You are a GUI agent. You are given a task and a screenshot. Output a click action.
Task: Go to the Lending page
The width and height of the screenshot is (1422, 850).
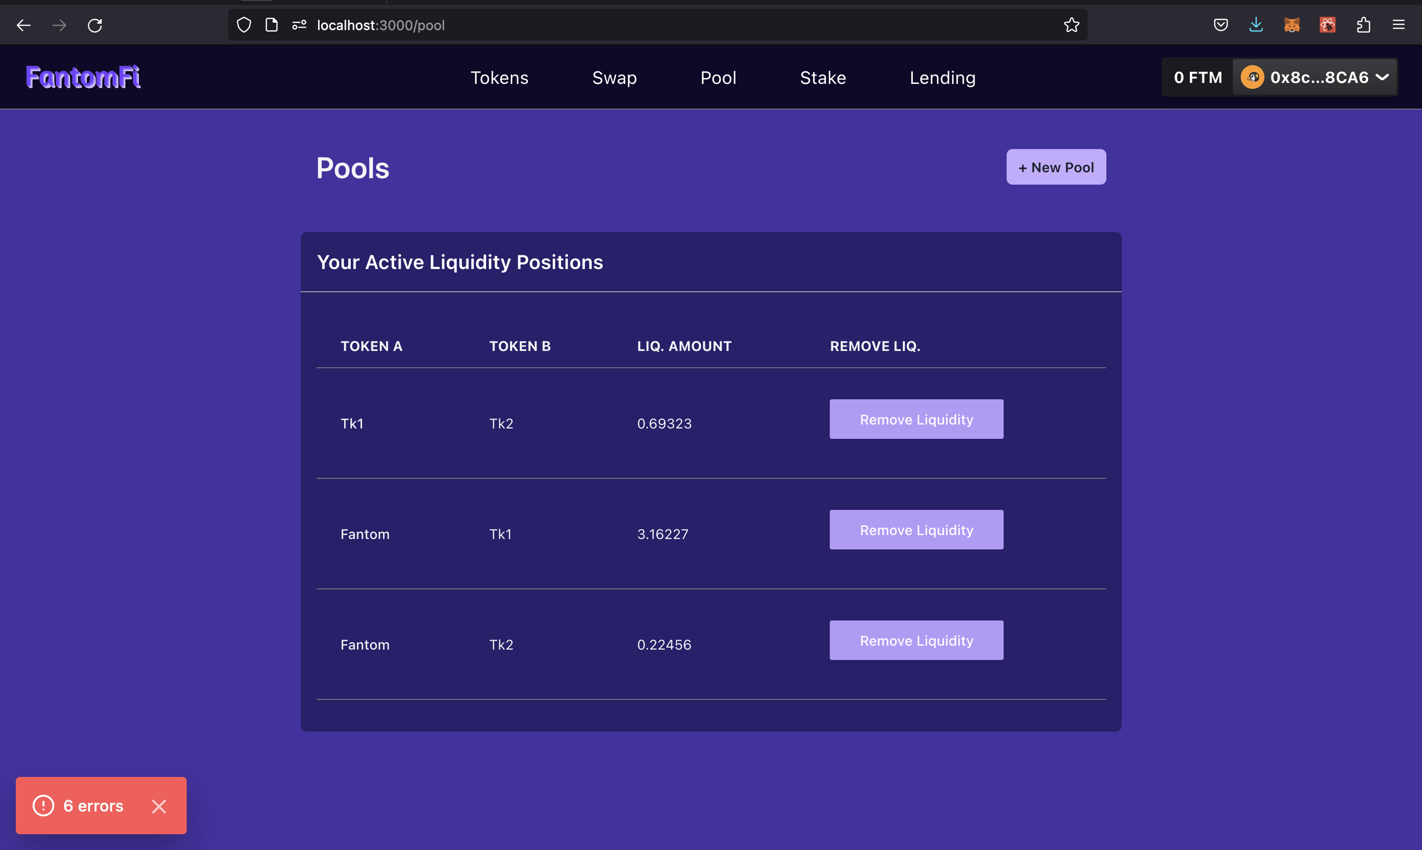[942, 78]
